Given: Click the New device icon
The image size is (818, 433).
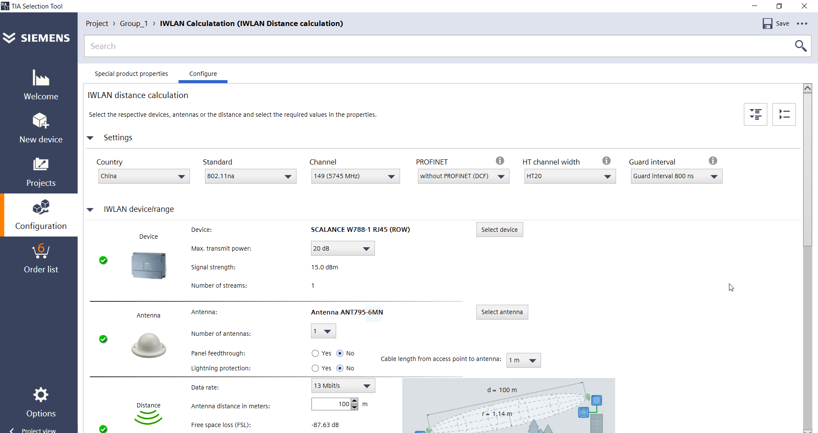Looking at the screenshot, I should pos(41,121).
